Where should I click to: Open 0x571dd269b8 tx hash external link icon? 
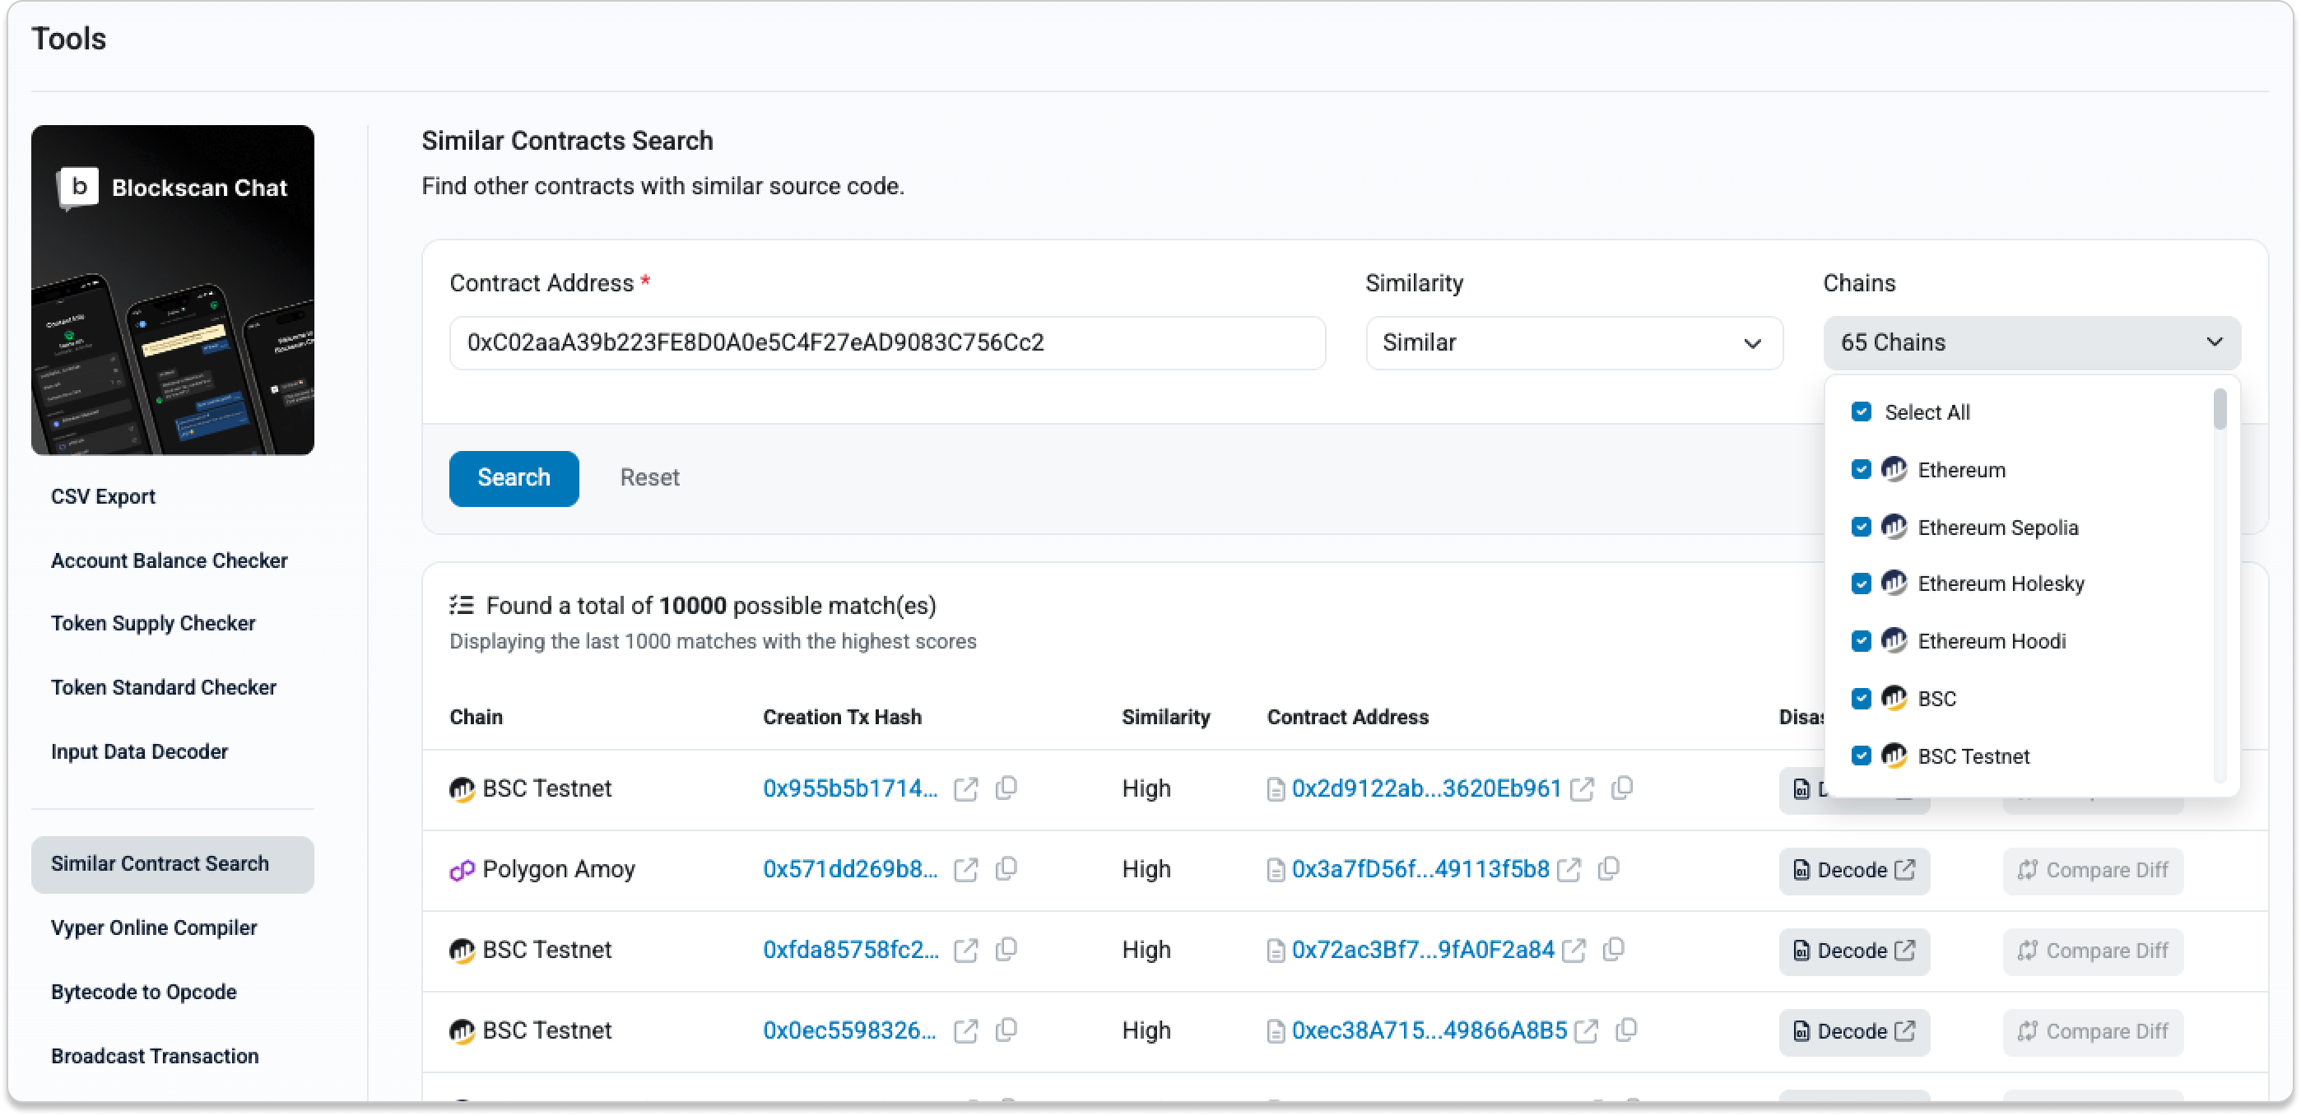coord(965,869)
